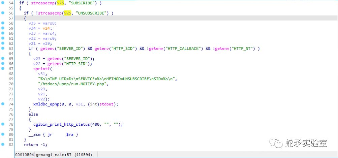Screen dimensions: 338x158
Task: Select vars8 on line 58
Action: point(50,23)
